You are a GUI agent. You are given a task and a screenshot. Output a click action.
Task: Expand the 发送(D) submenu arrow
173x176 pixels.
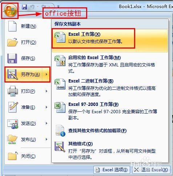(x=47, y=123)
